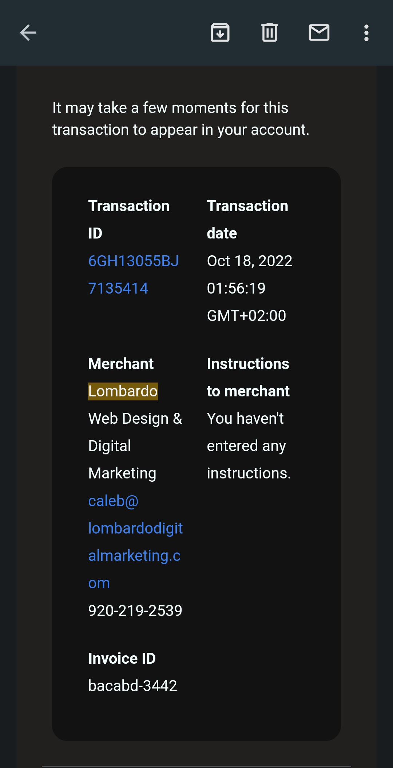Tap the Invoice ID label

click(x=122, y=659)
